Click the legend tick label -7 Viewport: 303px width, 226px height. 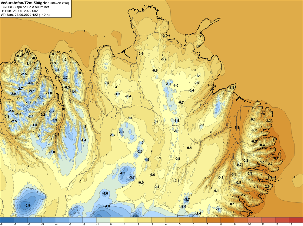click(x=15, y=224)
